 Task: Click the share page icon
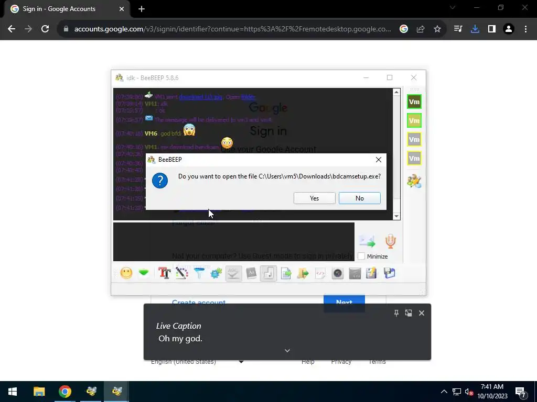pos(421,29)
